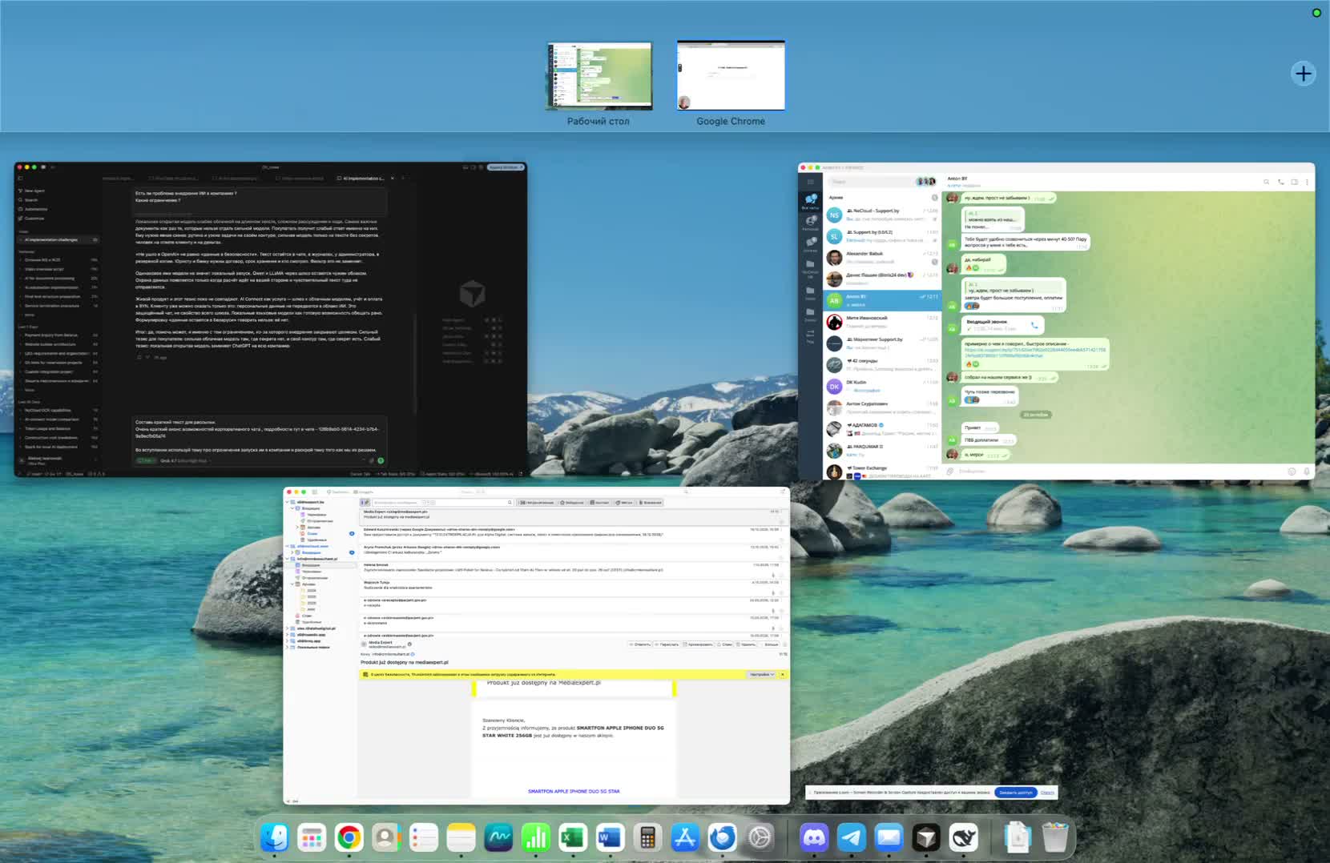Screen dimensions: 1330x863
Task: Click Переслать forward button in Thunderbird
Action: [667, 644]
